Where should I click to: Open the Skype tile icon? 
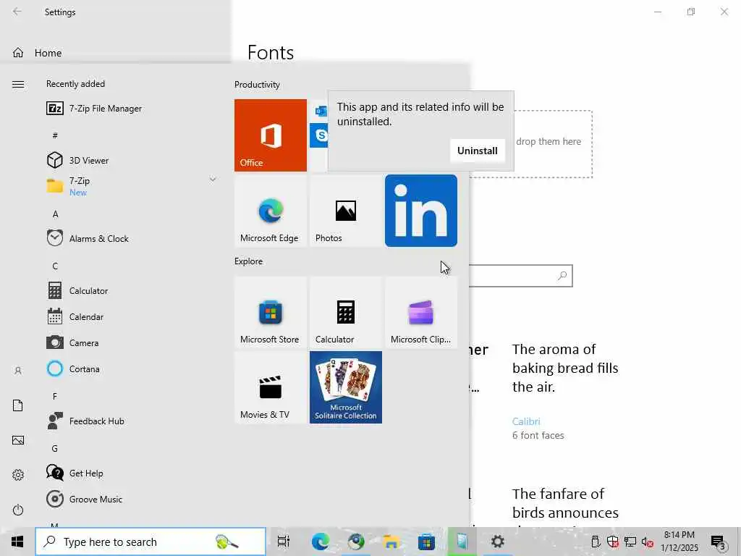(x=321, y=135)
